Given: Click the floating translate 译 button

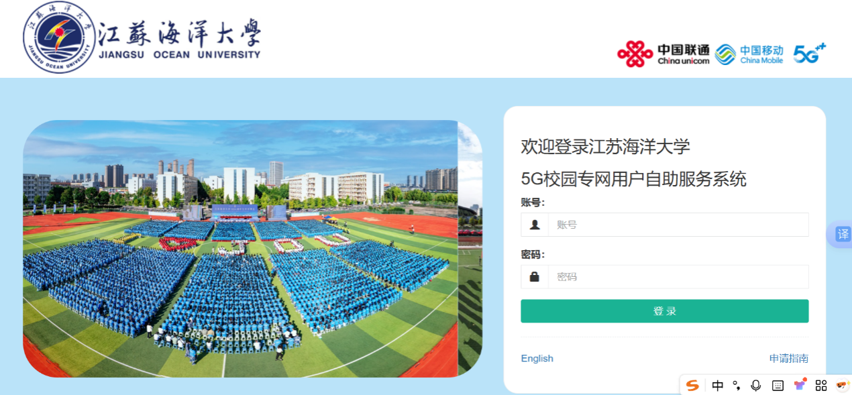Looking at the screenshot, I should click(x=842, y=234).
